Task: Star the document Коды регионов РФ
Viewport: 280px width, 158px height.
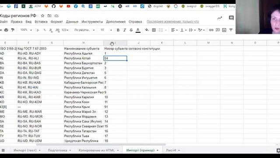Action: point(42,16)
